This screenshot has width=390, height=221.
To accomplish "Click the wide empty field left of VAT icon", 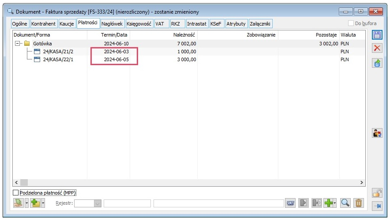I will coord(219,203).
